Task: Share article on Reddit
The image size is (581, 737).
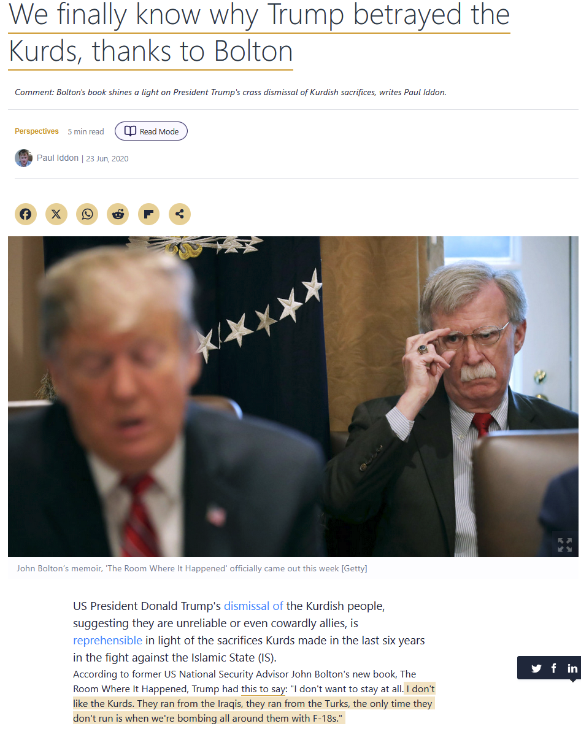Action: [118, 214]
